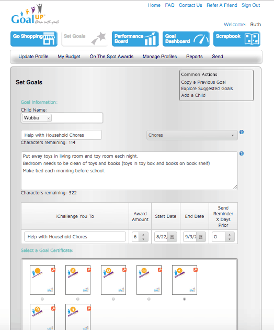Image resolution: width=274 pixels, height=330 pixels.
Task: Open the Start Date calendar picker icon
Action: click(172, 237)
